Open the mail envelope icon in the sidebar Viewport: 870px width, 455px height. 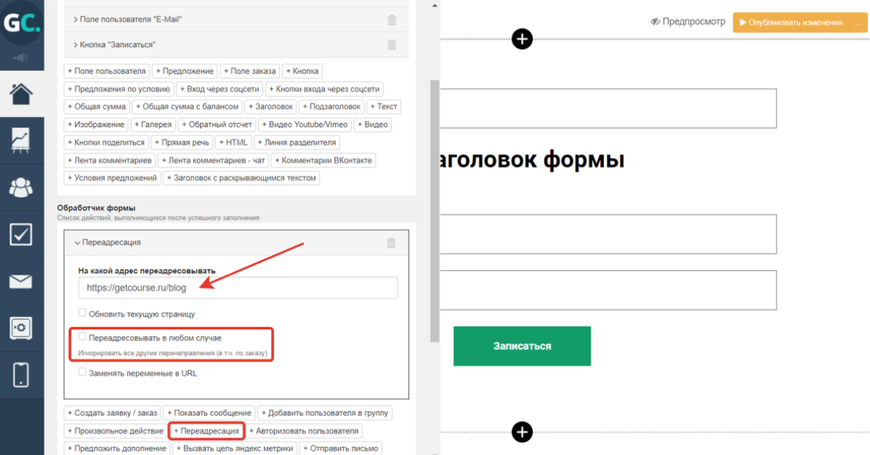[21, 281]
